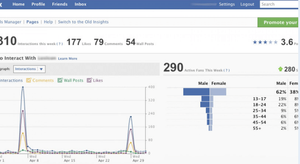Open Friends in navigation bar

60,4
